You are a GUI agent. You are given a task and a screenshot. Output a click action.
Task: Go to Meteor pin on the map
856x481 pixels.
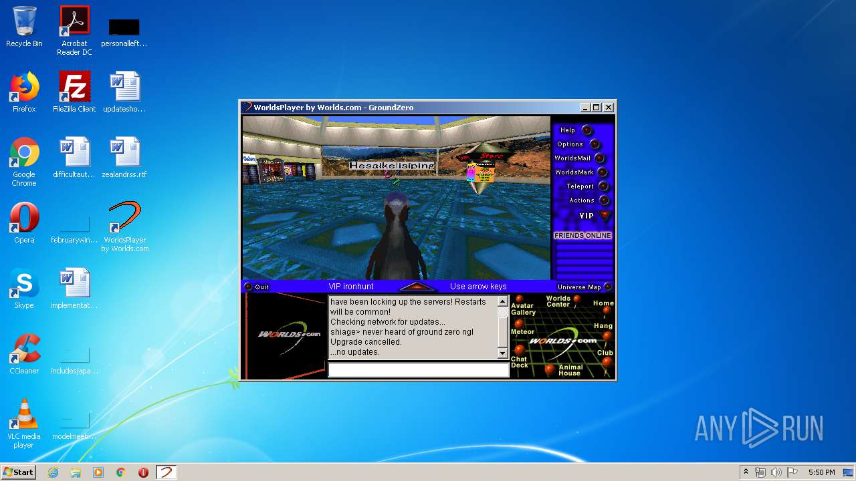522,328
